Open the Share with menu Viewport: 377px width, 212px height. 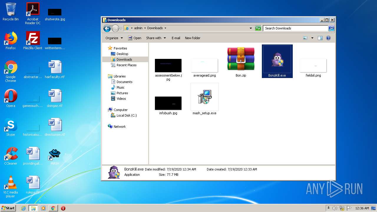[156, 38]
